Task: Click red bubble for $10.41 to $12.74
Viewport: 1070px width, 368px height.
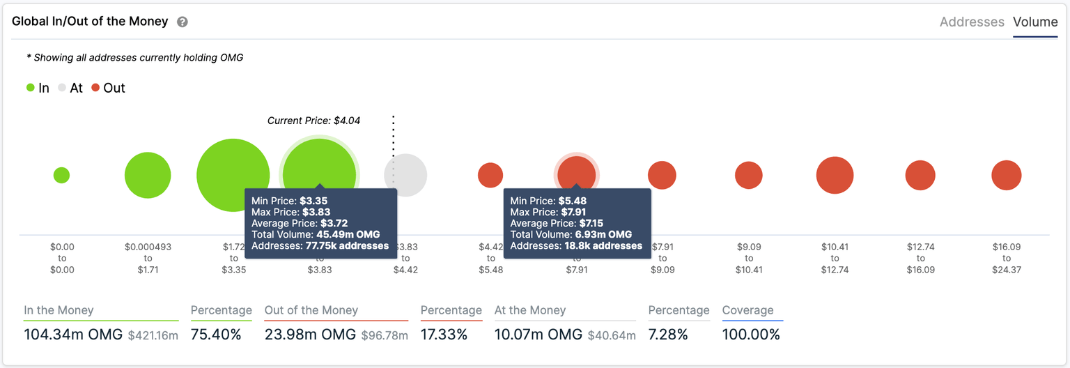Action: coord(835,176)
